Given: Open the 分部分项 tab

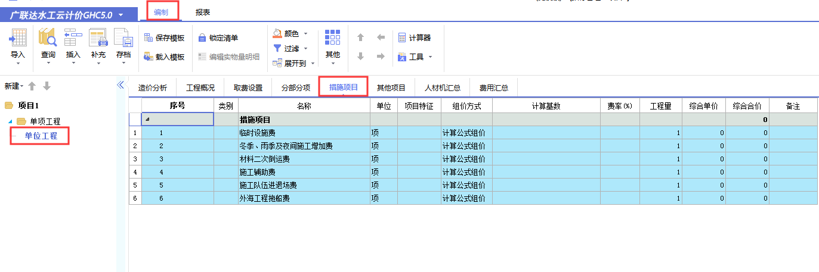Looking at the screenshot, I should coord(296,87).
